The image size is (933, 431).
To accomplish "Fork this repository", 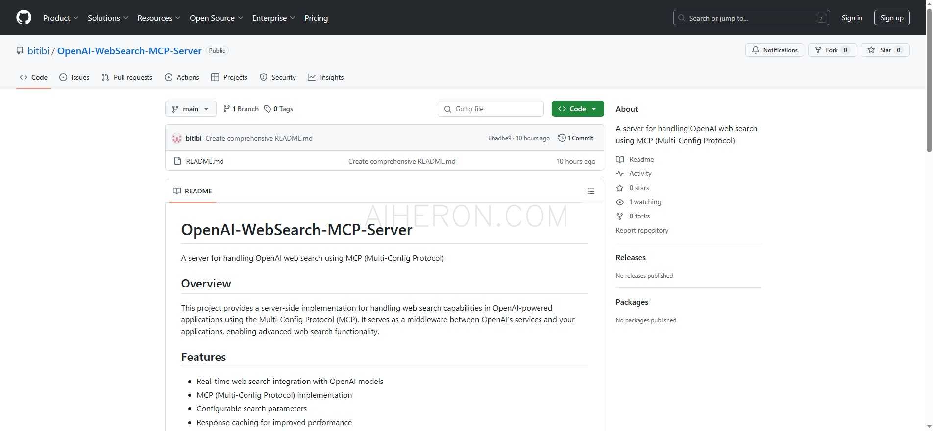I will pyautogui.click(x=832, y=50).
